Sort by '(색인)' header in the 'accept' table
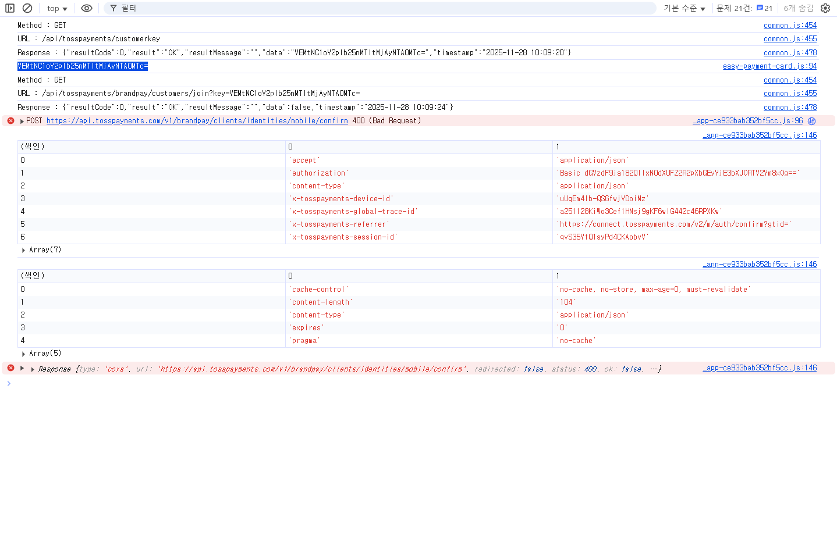 point(151,147)
